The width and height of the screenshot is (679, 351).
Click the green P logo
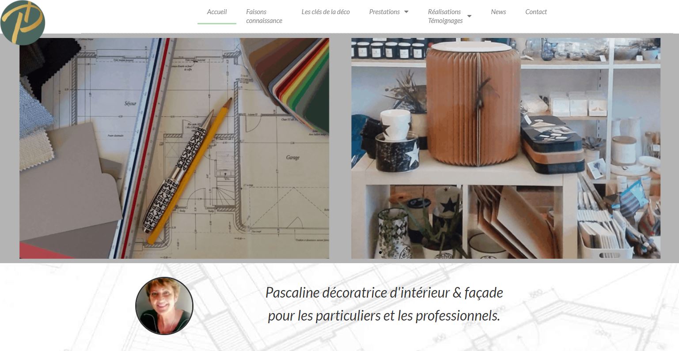point(23,23)
